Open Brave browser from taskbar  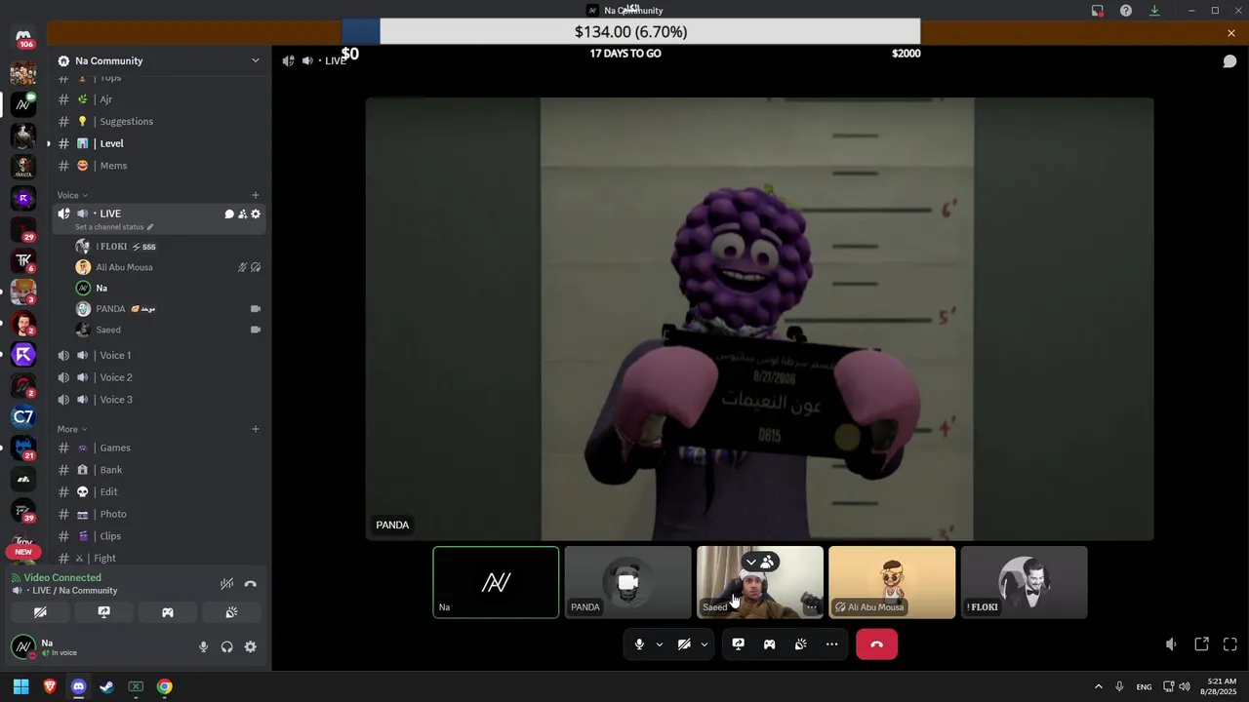click(x=50, y=686)
